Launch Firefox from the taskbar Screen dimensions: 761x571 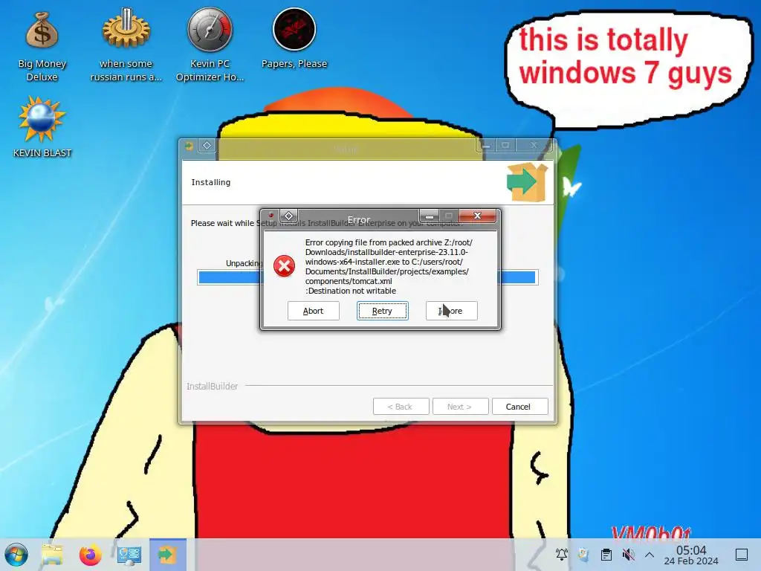pos(90,555)
